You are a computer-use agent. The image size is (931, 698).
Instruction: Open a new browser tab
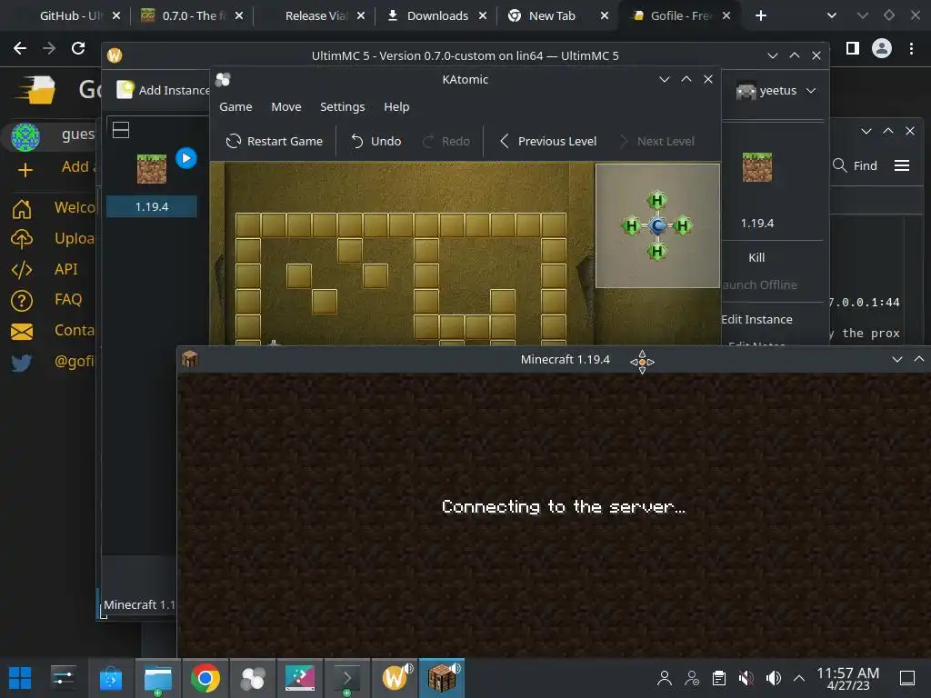pyautogui.click(x=761, y=16)
